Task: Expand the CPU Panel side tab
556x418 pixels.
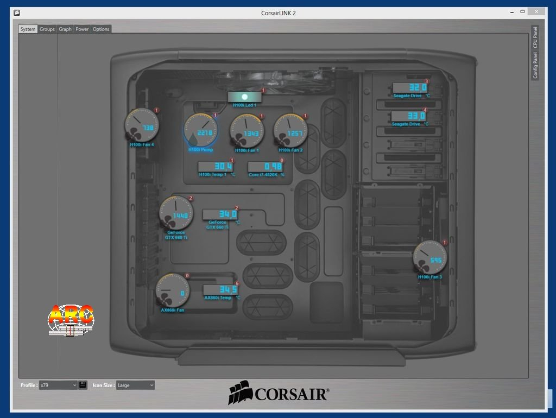Action: pyautogui.click(x=535, y=37)
